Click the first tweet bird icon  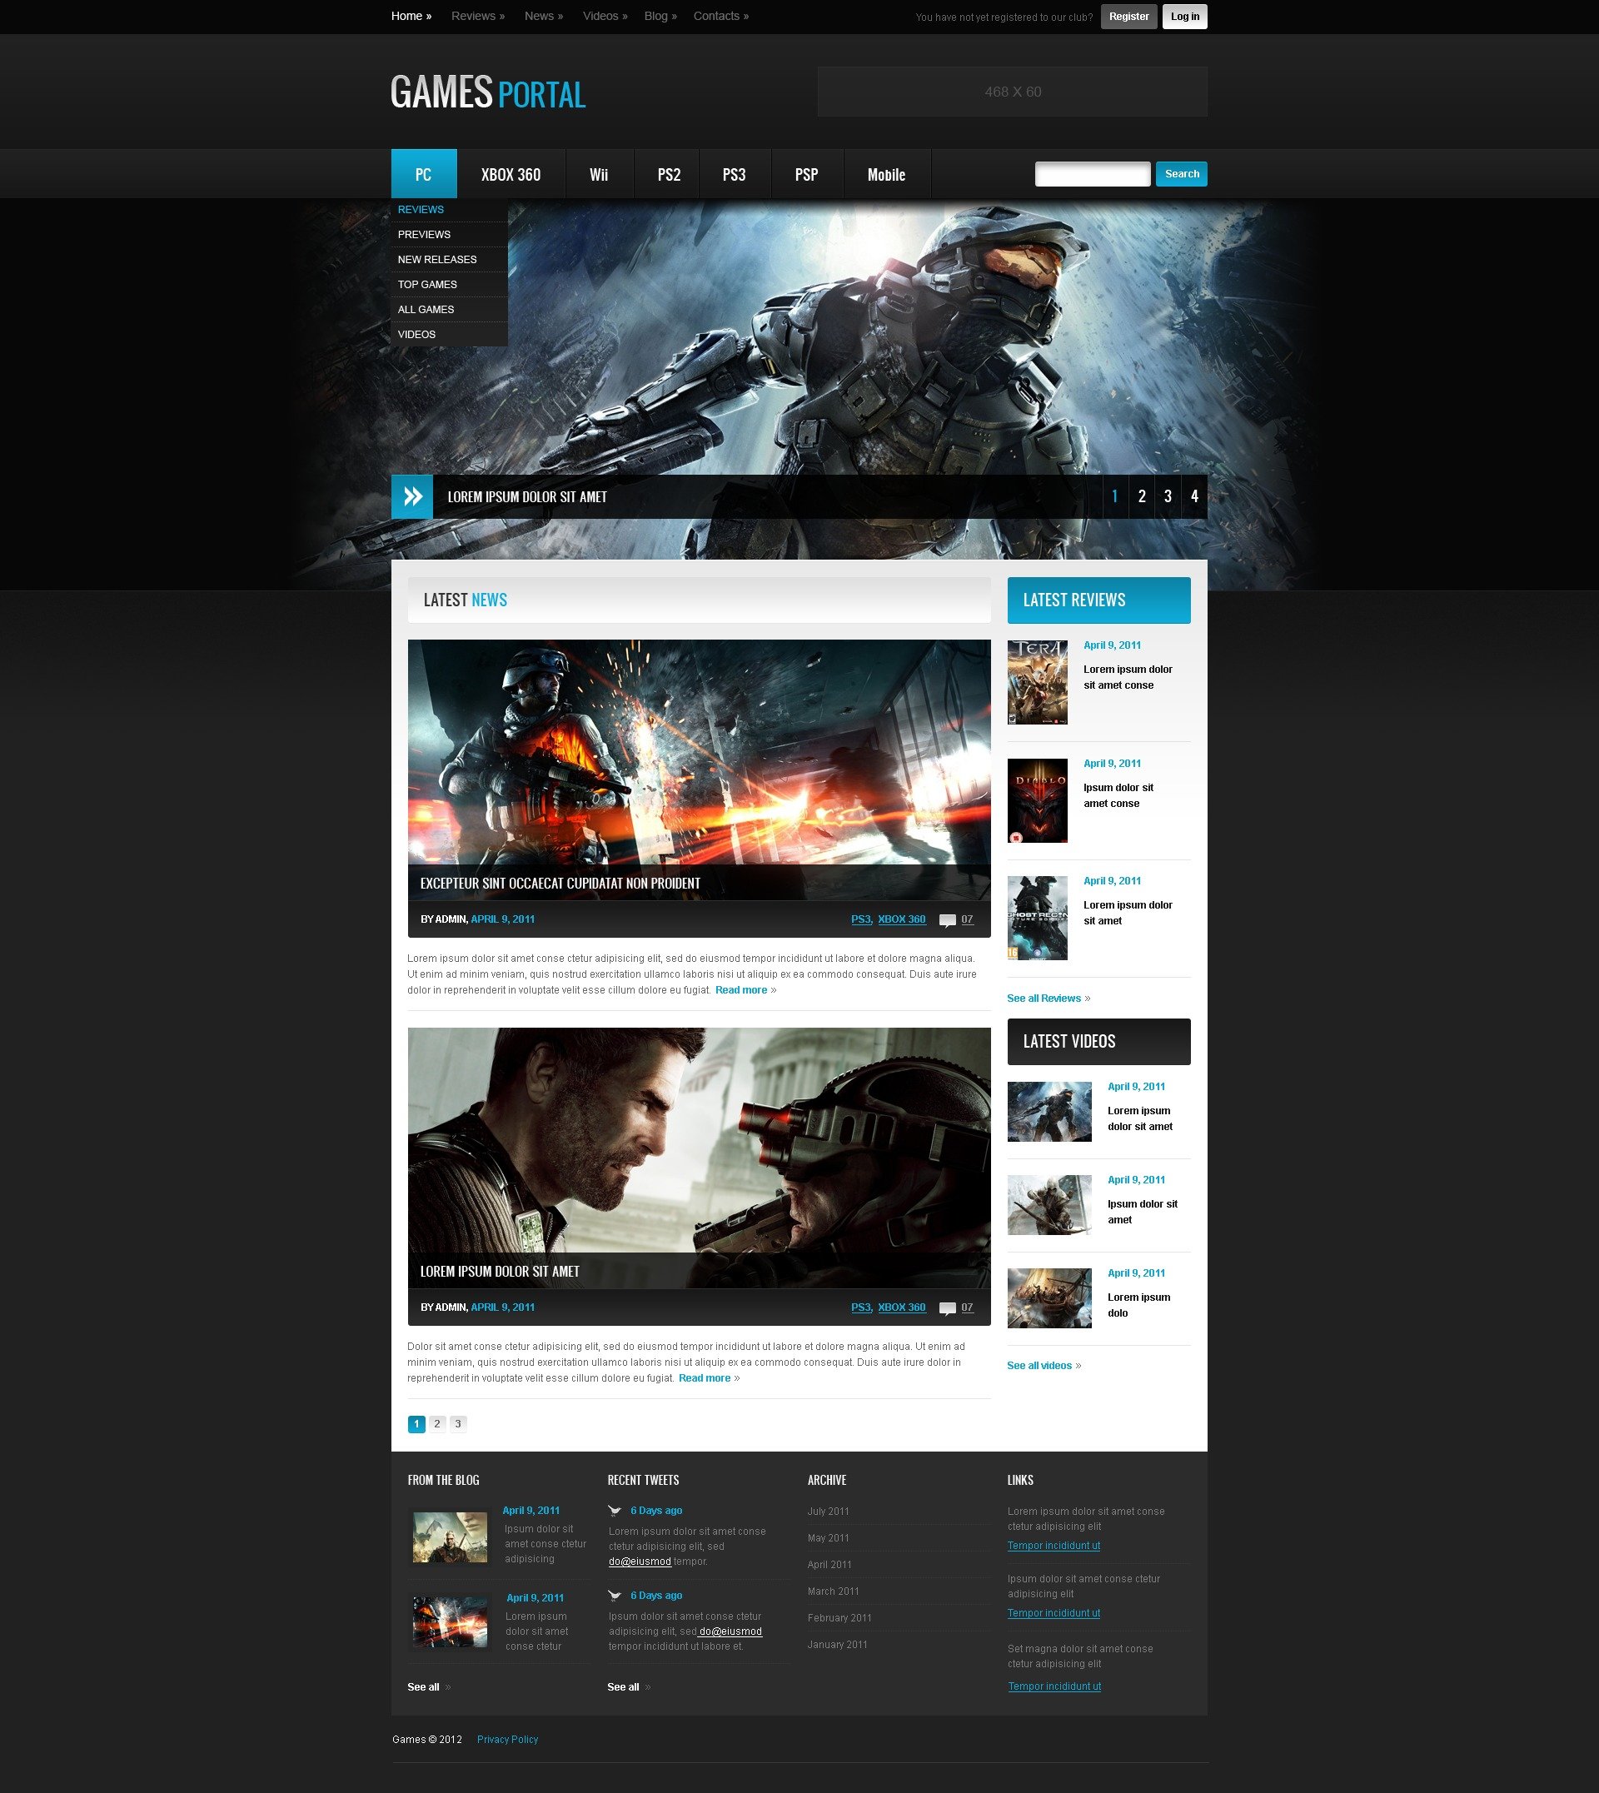[615, 1511]
